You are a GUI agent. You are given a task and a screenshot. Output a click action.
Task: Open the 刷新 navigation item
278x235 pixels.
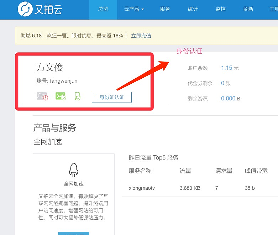(x=248, y=9)
